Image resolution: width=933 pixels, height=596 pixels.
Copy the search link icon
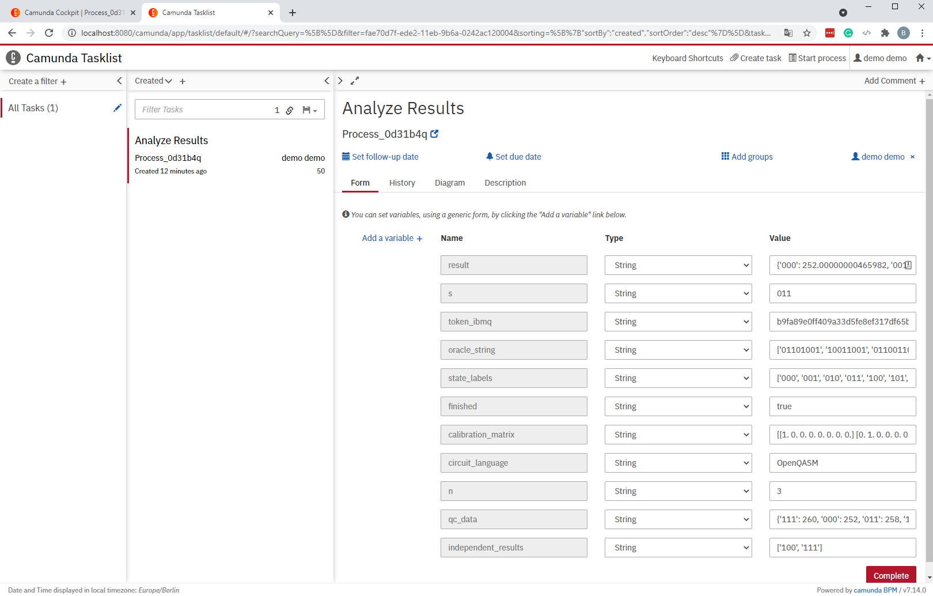(290, 110)
